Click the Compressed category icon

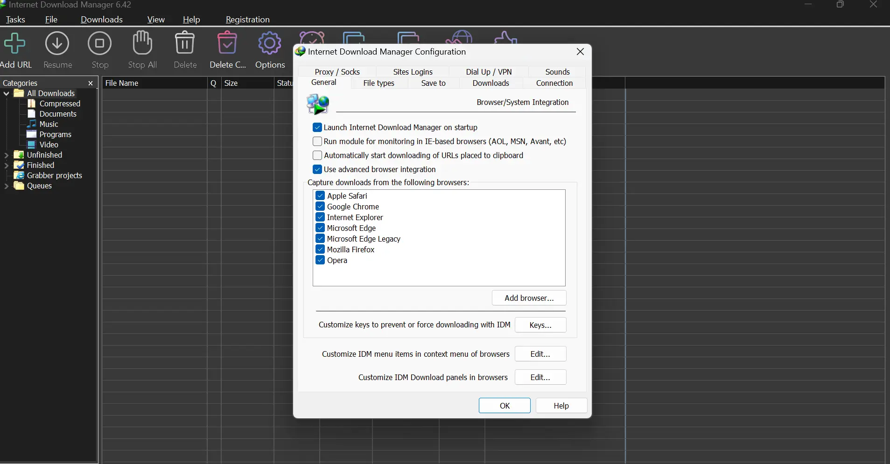tap(32, 104)
